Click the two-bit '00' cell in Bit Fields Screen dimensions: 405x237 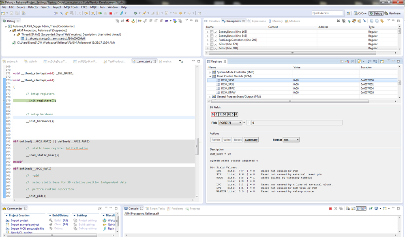click(x=225, y=114)
